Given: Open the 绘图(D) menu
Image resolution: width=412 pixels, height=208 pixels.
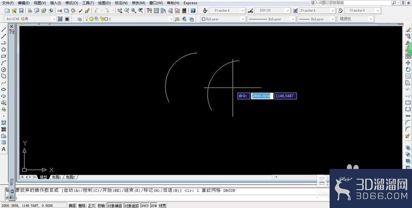Looking at the screenshot, I should pos(104,3).
